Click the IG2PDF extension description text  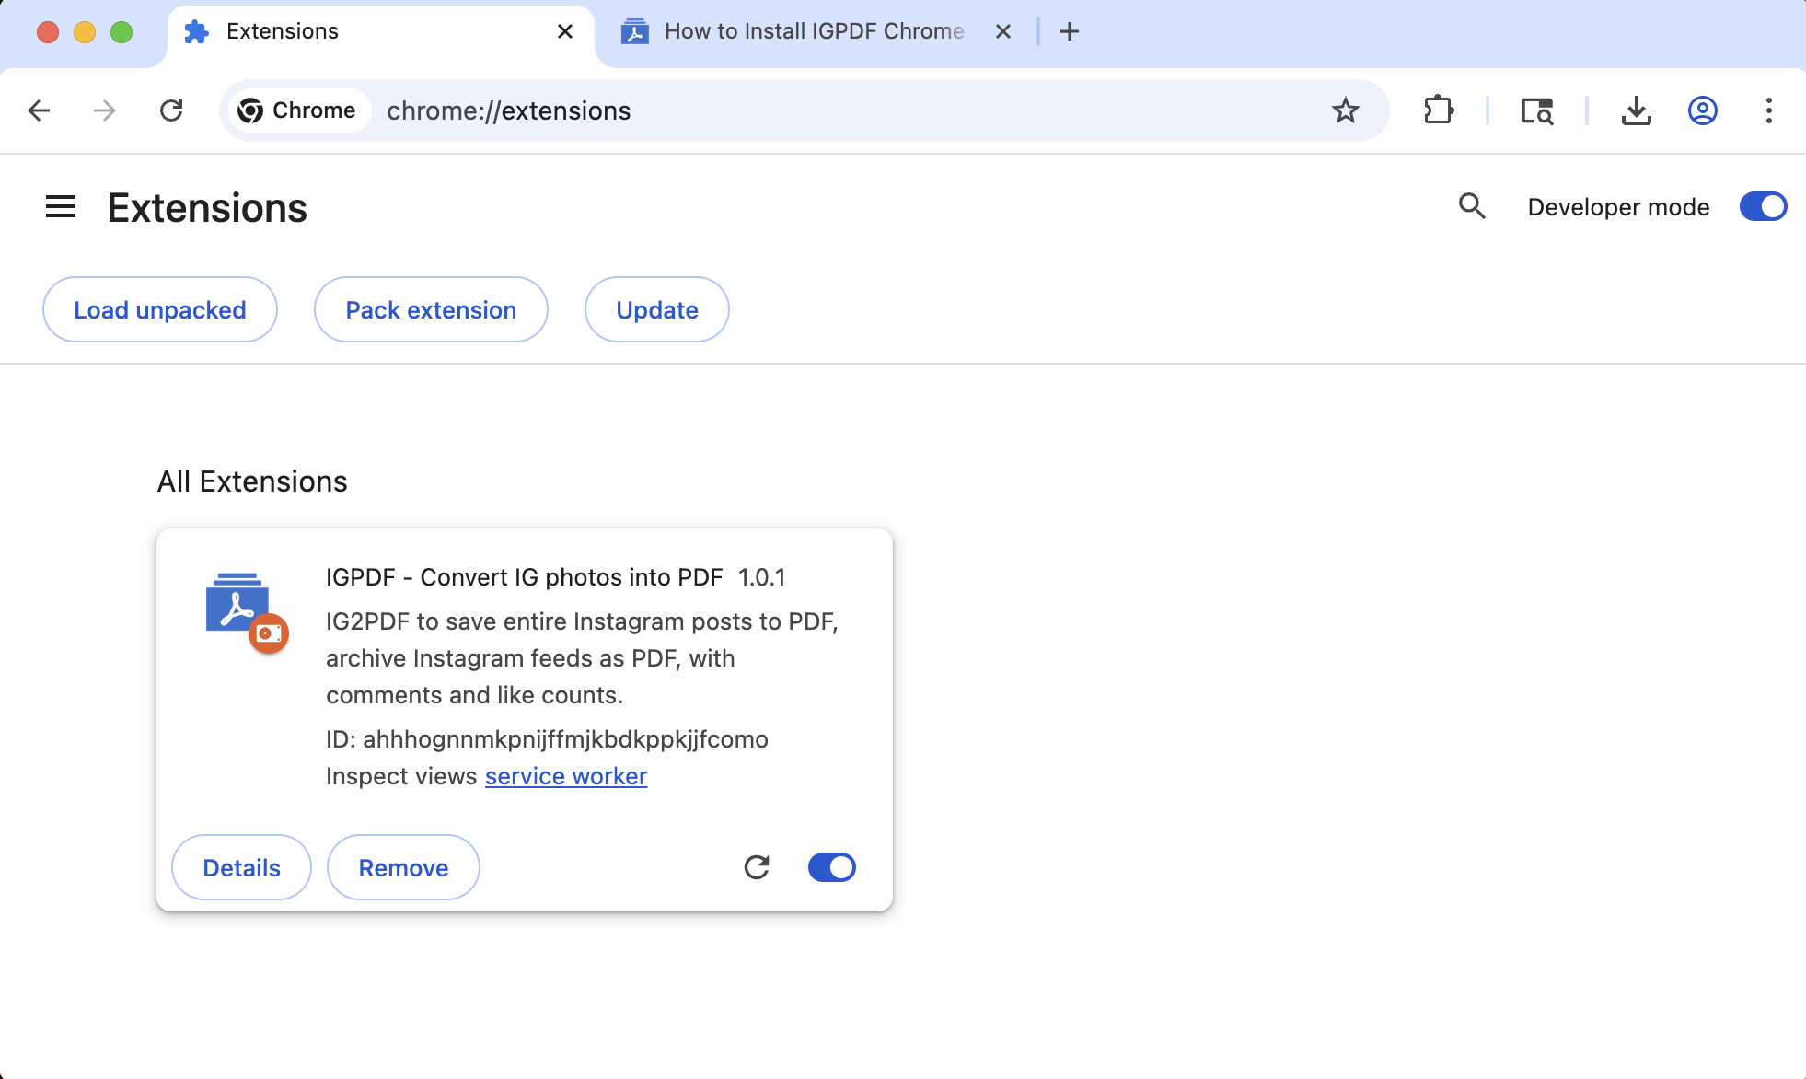pos(582,658)
